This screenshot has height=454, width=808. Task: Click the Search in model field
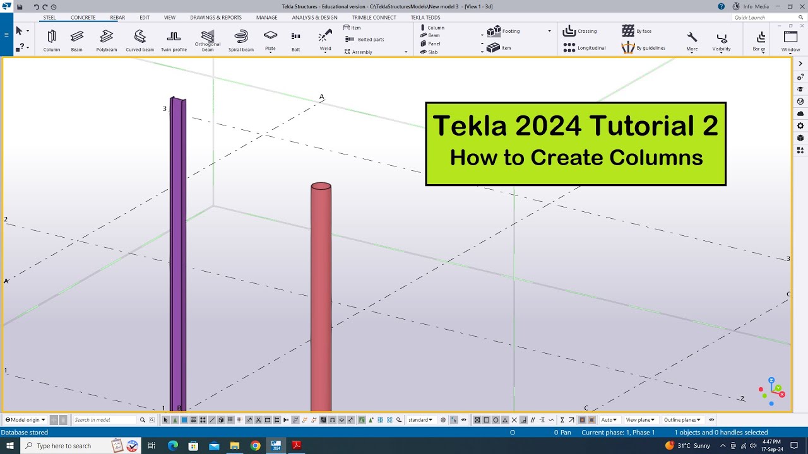click(104, 420)
